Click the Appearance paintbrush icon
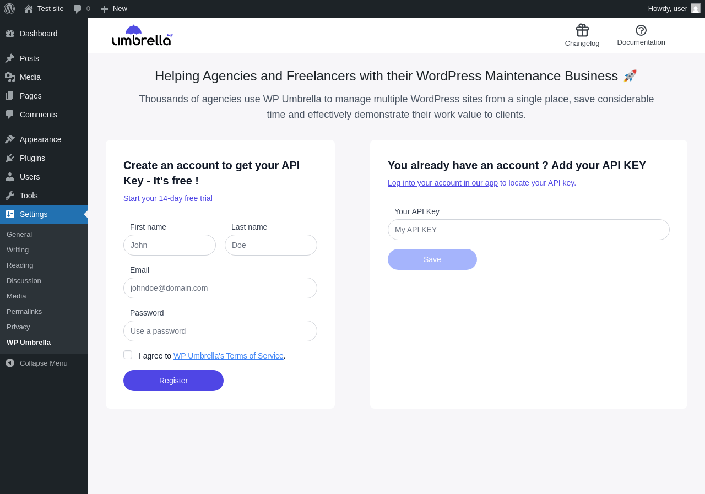The image size is (705, 494). pyautogui.click(x=10, y=139)
